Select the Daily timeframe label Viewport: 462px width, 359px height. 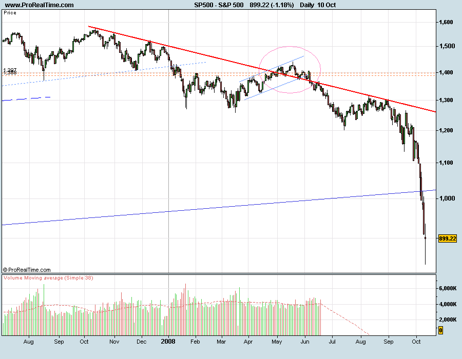pos(307,5)
